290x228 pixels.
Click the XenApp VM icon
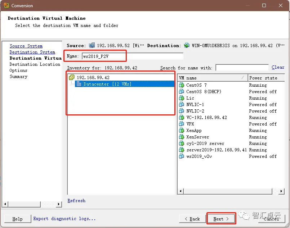point(182,131)
